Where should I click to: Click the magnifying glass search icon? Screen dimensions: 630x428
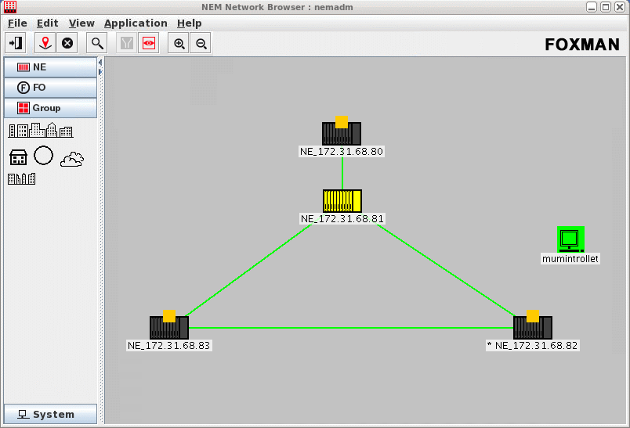pos(96,44)
